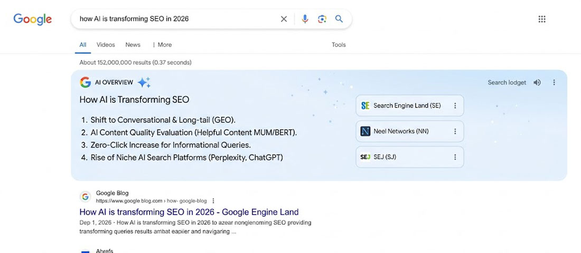581x253 pixels.
Task: Open AI Overview three-dot options menu
Action: (x=554, y=82)
